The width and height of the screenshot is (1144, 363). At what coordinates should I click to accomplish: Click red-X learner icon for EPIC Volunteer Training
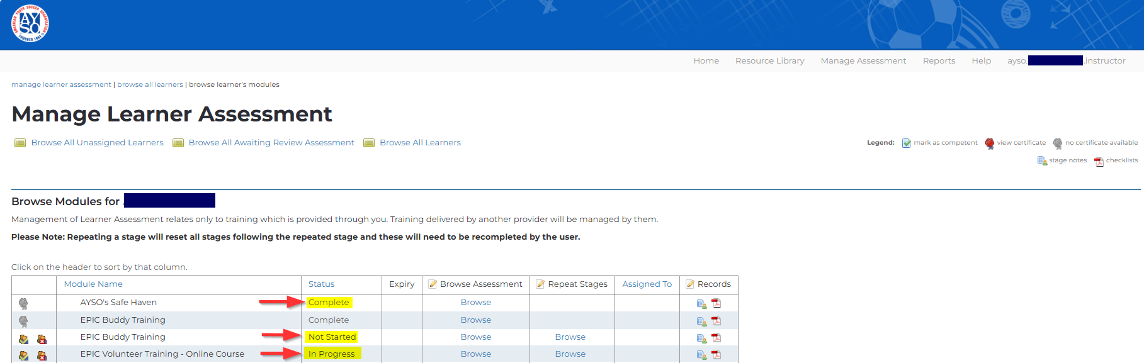click(x=42, y=355)
